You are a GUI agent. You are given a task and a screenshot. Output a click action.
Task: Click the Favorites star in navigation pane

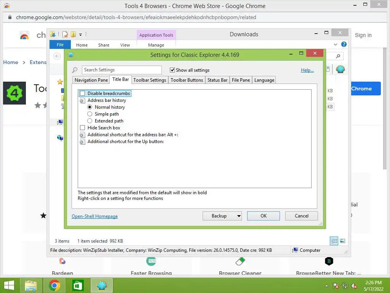point(60,82)
